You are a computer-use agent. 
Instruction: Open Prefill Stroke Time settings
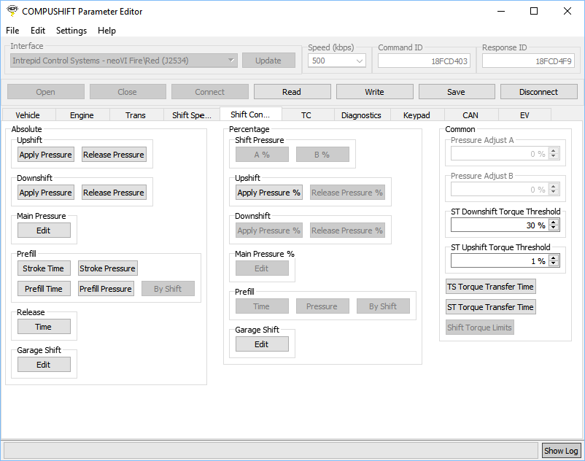(44, 268)
